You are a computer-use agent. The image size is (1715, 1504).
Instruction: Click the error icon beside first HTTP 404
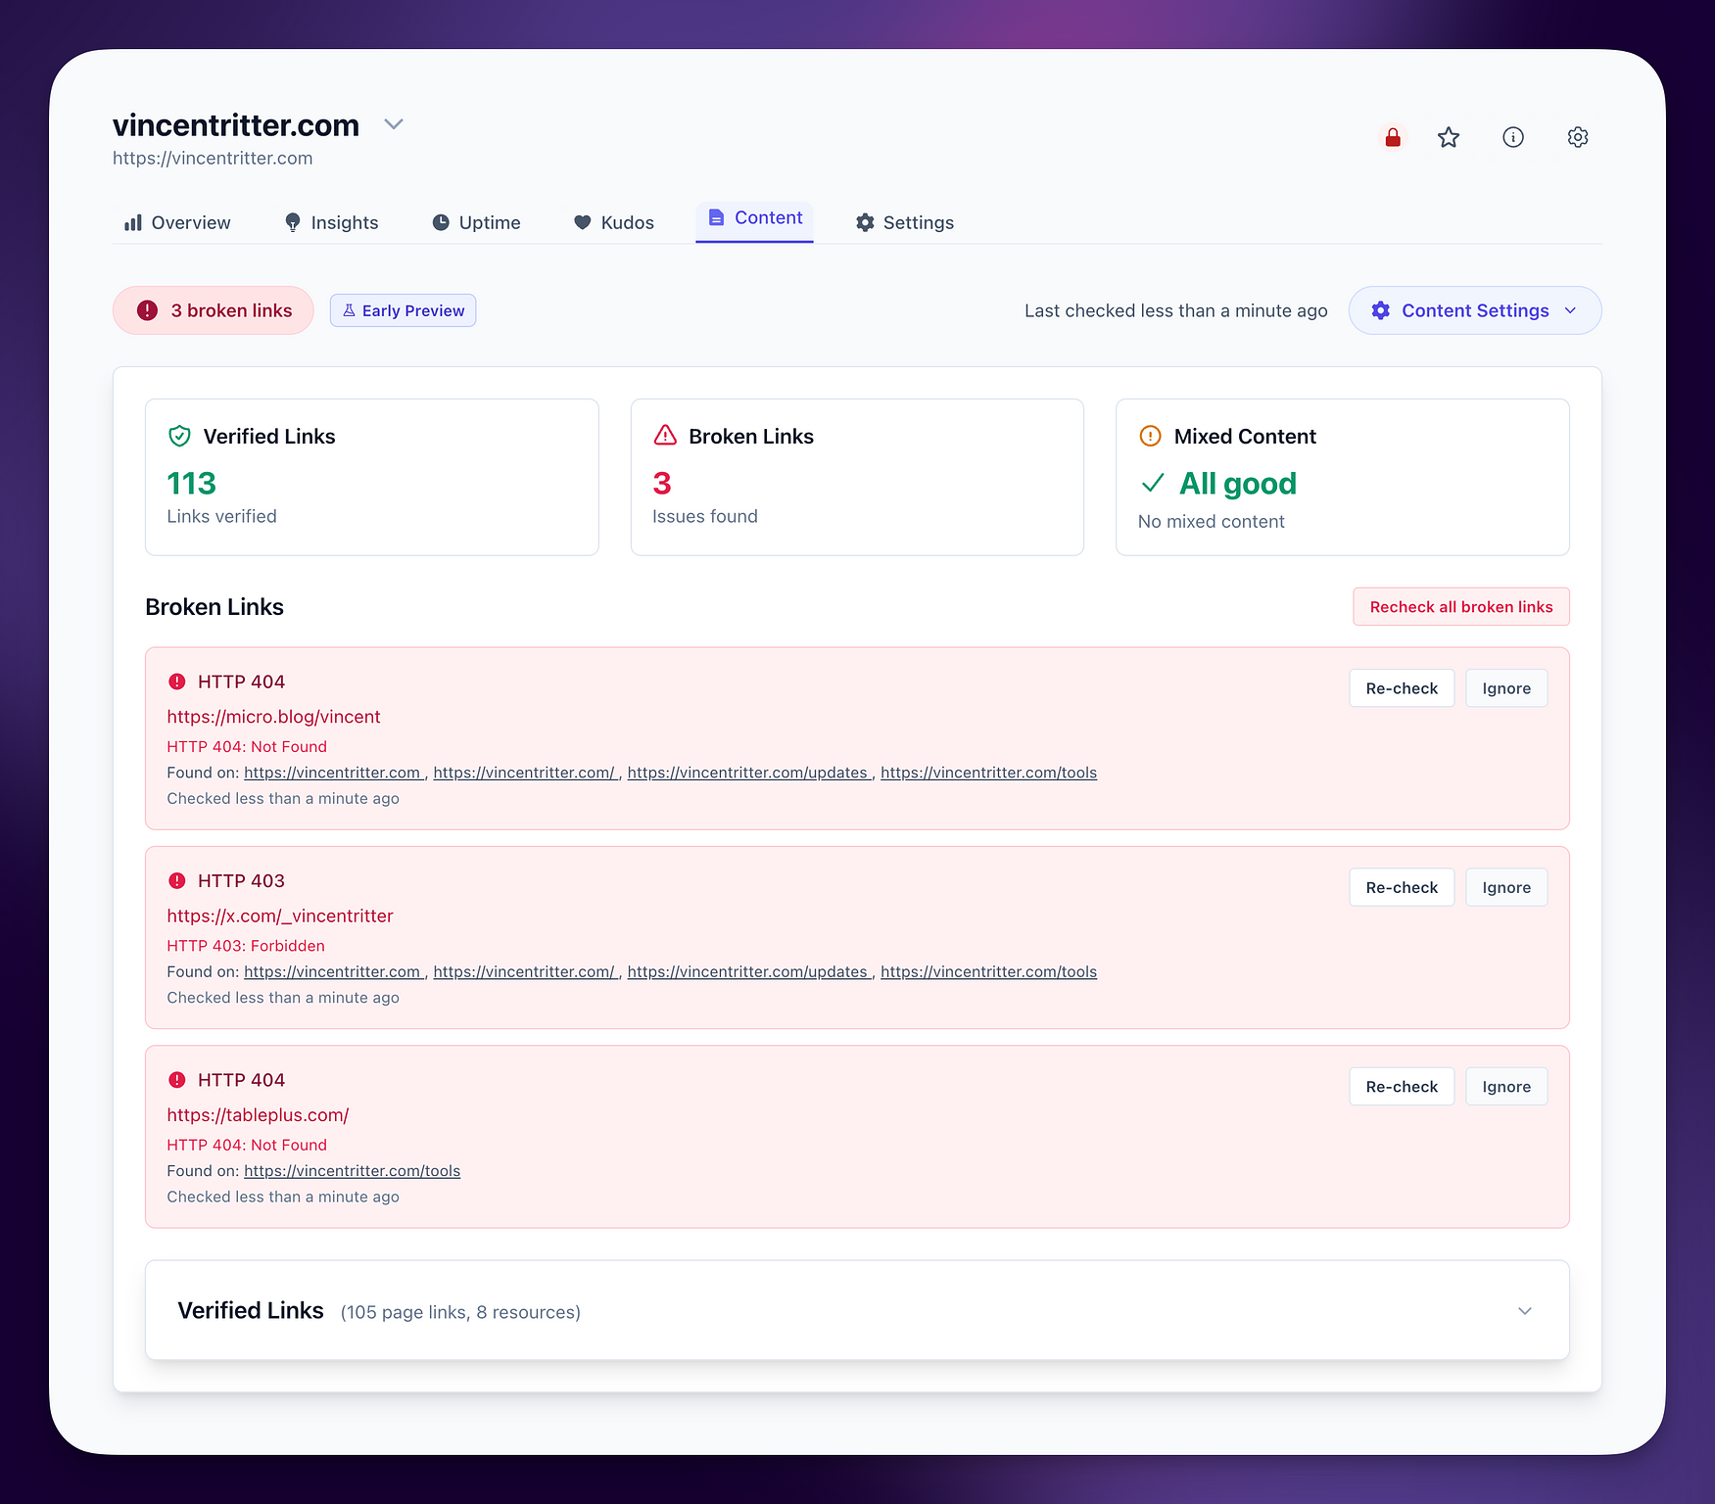click(x=177, y=681)
